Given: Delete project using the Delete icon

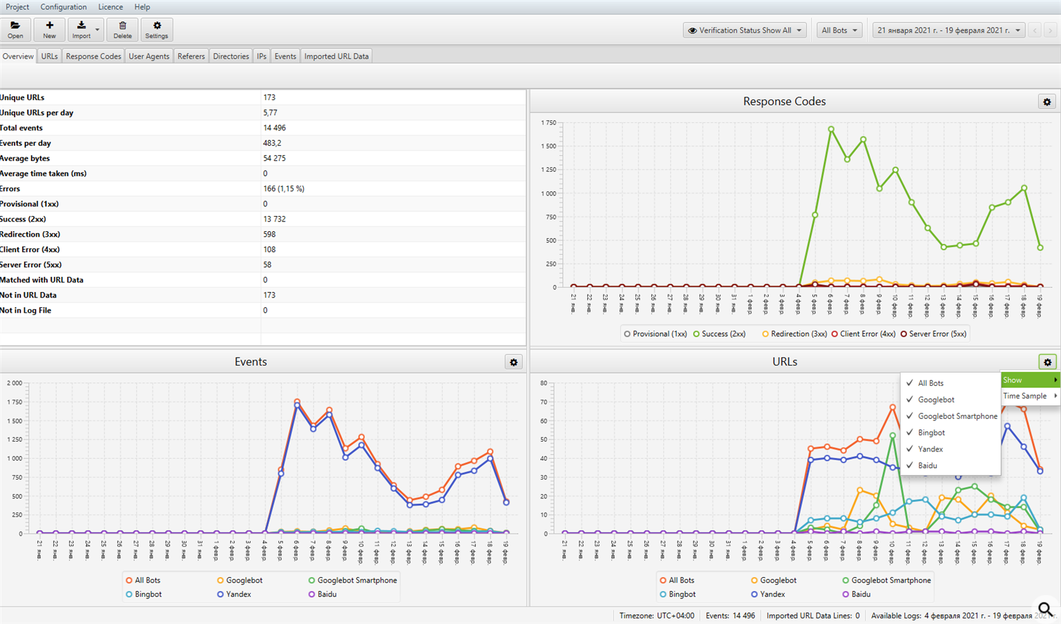Looking at the screenshot, I should (122, 30).
